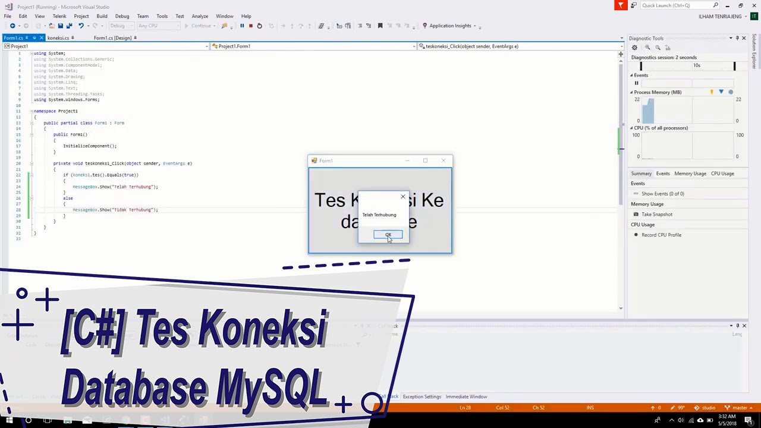
Task: Click the bookmark icon in the toolbar
Action: pos(380,26)
